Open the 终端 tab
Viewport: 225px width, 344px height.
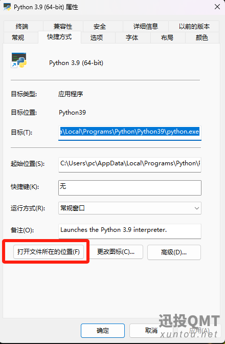(22, 27)
